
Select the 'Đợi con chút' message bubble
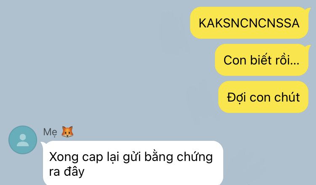pos(263,97)
